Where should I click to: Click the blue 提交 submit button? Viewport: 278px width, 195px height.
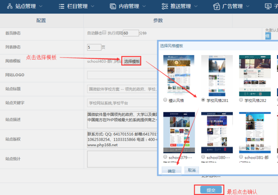211,190
